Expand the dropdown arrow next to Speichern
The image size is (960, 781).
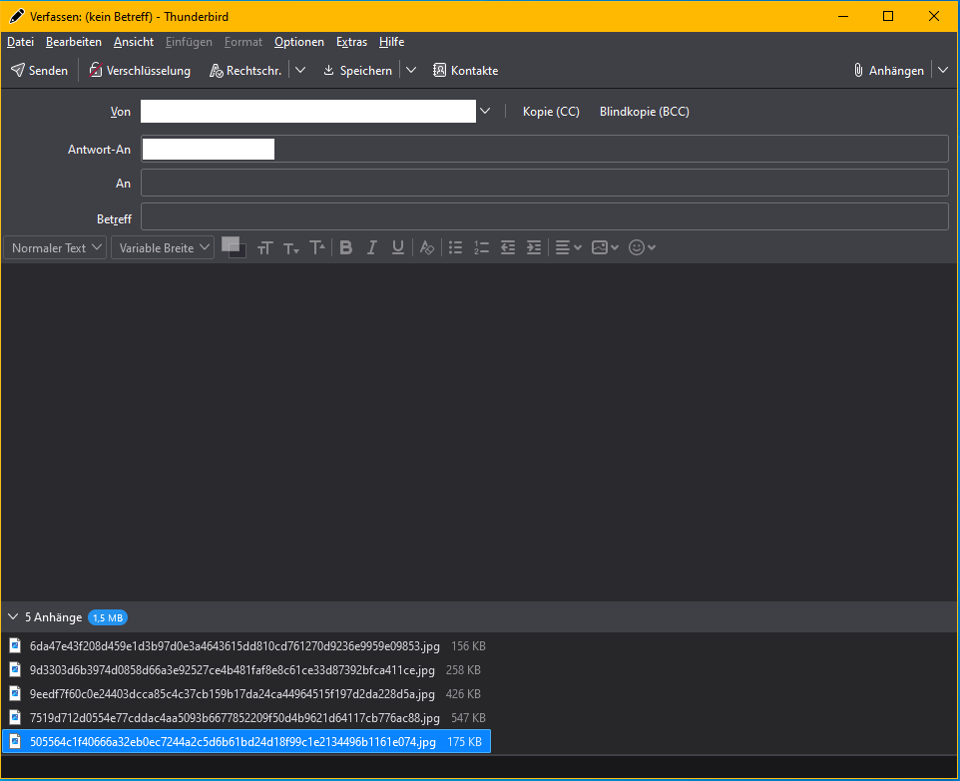[x=410, y=71]
